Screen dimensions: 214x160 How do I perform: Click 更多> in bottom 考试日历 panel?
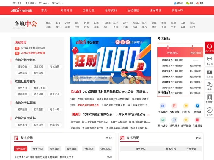click(199, 138)
